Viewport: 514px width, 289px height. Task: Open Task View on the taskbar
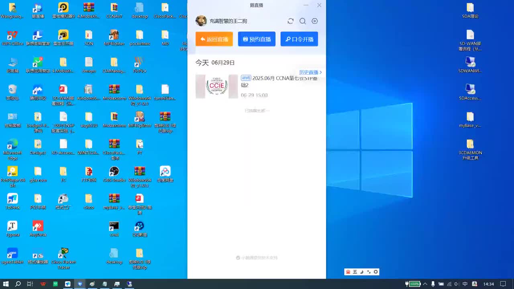point(30,284)
